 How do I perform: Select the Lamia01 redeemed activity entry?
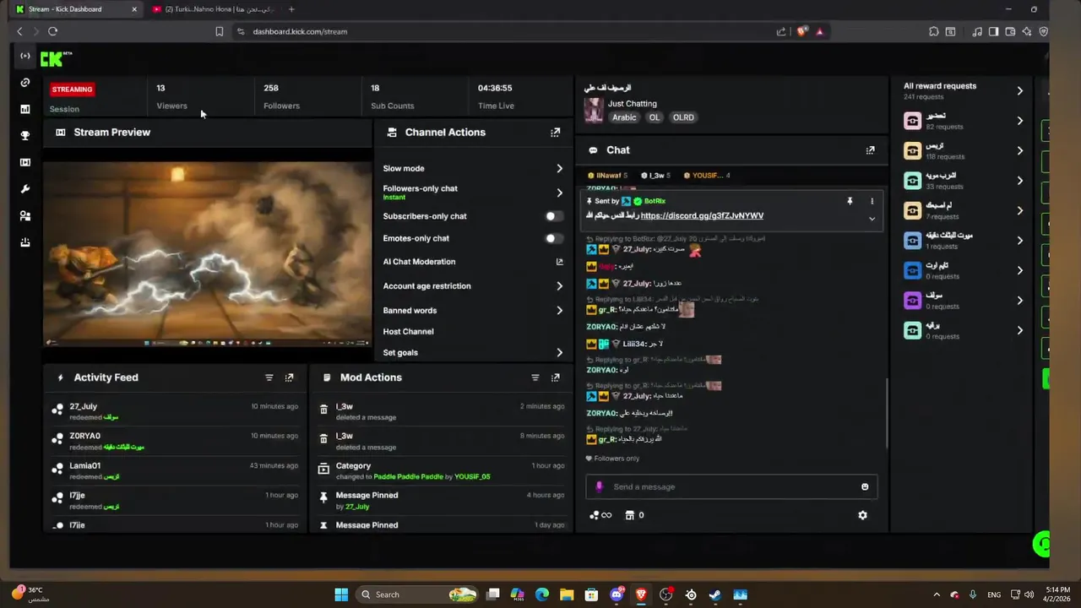pos(175,471)
